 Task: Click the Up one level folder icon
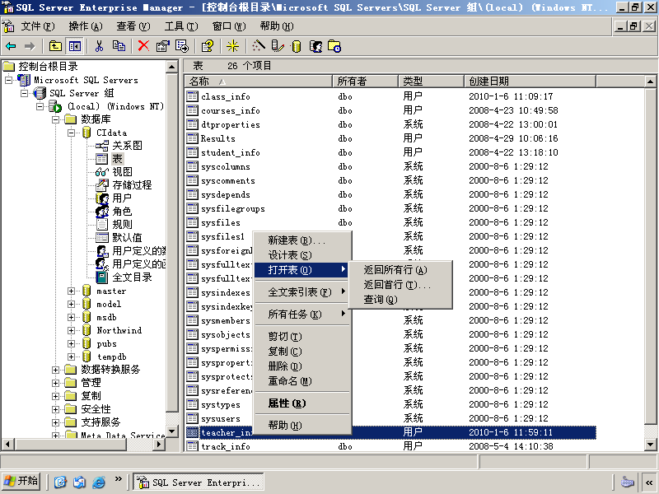click(55, 46)
